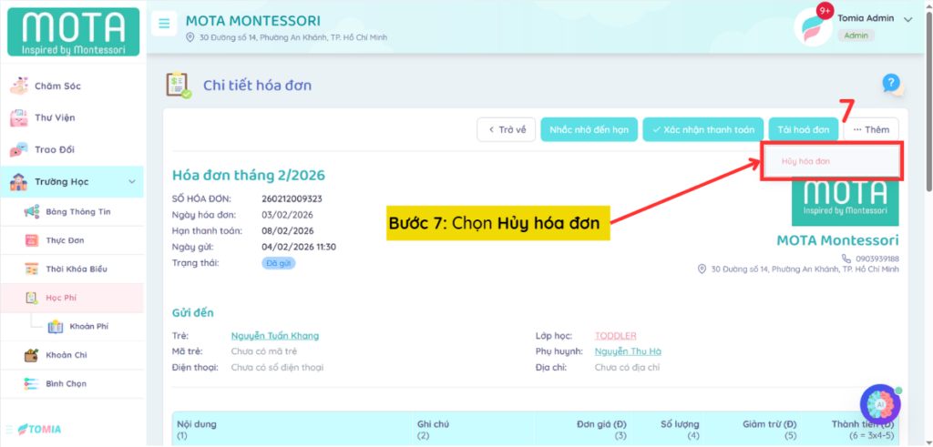Click the notification badge on the avatar

[x=825, y=11]
